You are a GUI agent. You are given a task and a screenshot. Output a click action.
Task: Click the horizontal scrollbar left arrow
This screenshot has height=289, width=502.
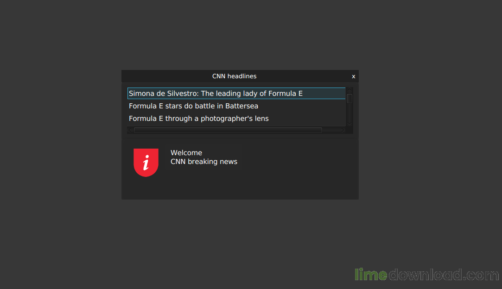130,130
